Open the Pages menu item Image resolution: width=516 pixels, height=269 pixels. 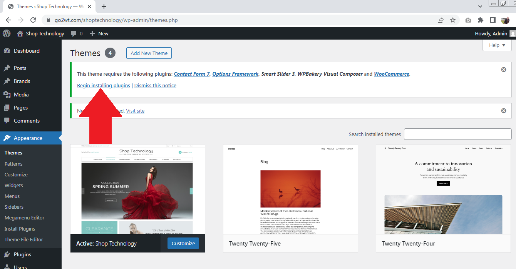tap(31, 108)
